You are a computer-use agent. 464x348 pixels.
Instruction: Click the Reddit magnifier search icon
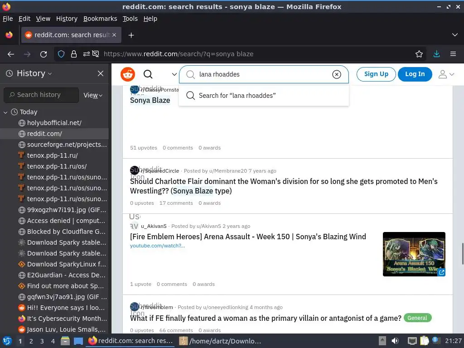click(148, 74)
